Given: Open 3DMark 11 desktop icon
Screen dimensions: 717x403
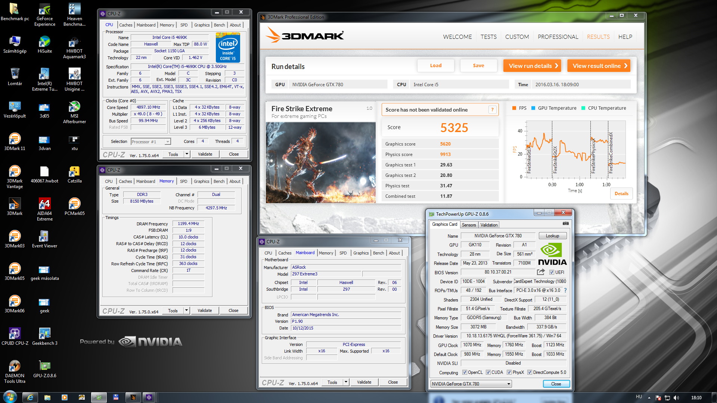Looking at the screenshot, I should pos(15,142).
